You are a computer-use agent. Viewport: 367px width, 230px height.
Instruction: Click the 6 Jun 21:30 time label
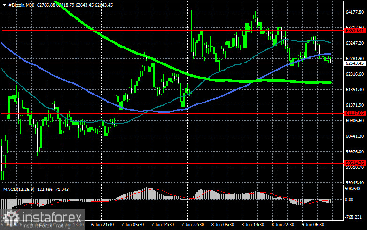102,225
